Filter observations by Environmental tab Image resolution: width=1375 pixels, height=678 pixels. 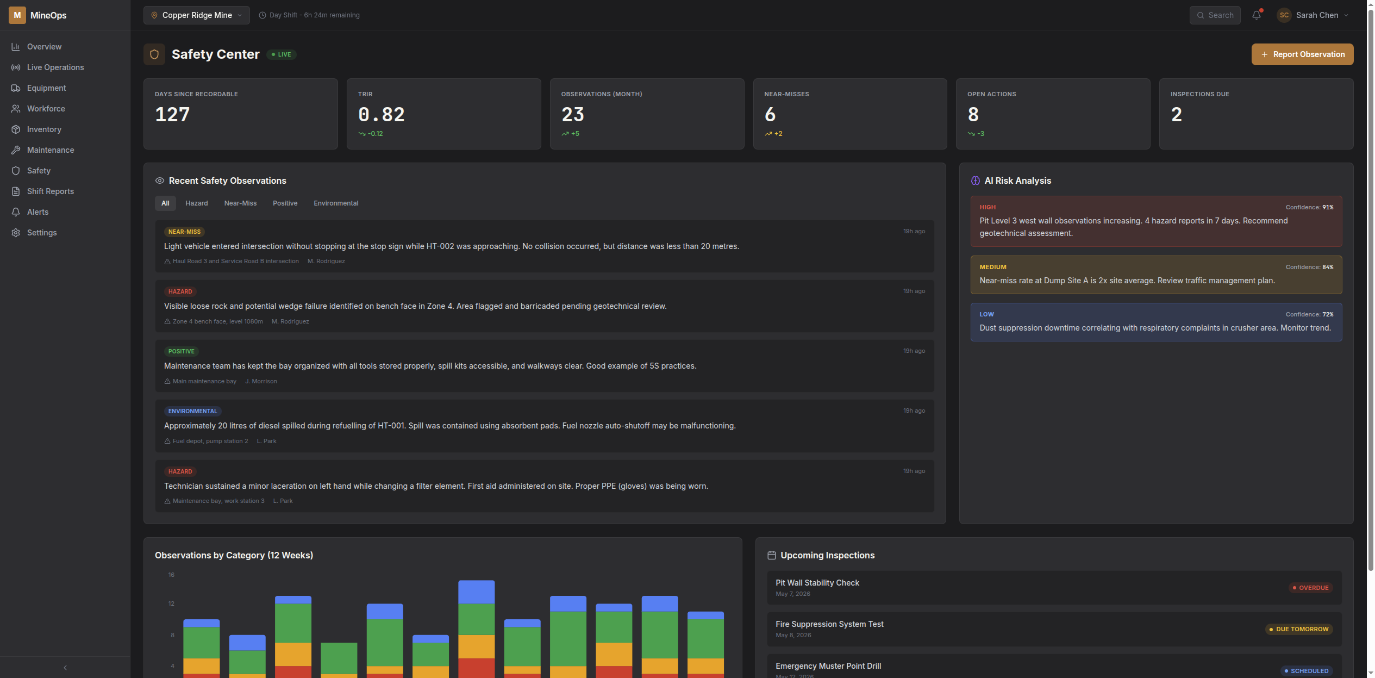336,203
